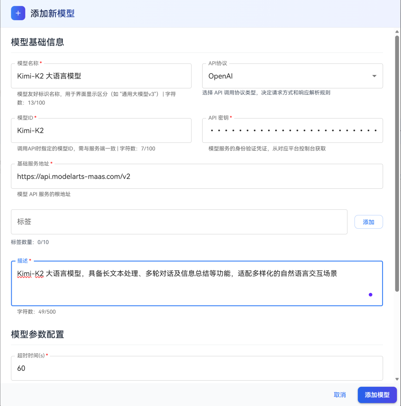The image size is (401, 406).
Task: Click the purple dot in the description box
Action: coord(370,295)
